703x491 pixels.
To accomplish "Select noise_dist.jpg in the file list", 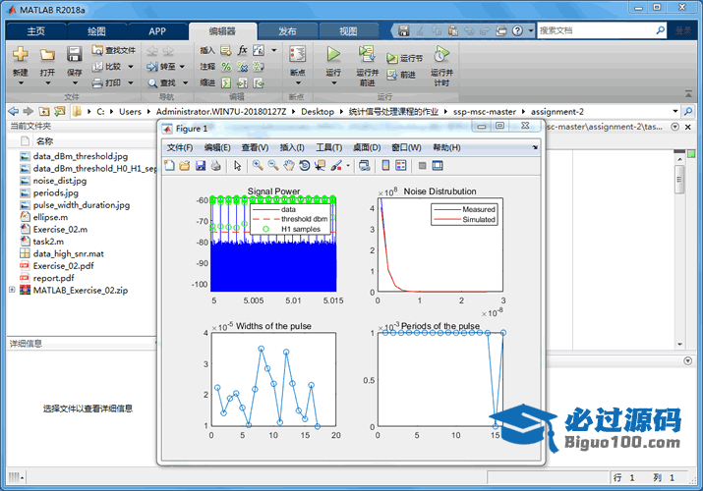I will [x=60, y=181].
